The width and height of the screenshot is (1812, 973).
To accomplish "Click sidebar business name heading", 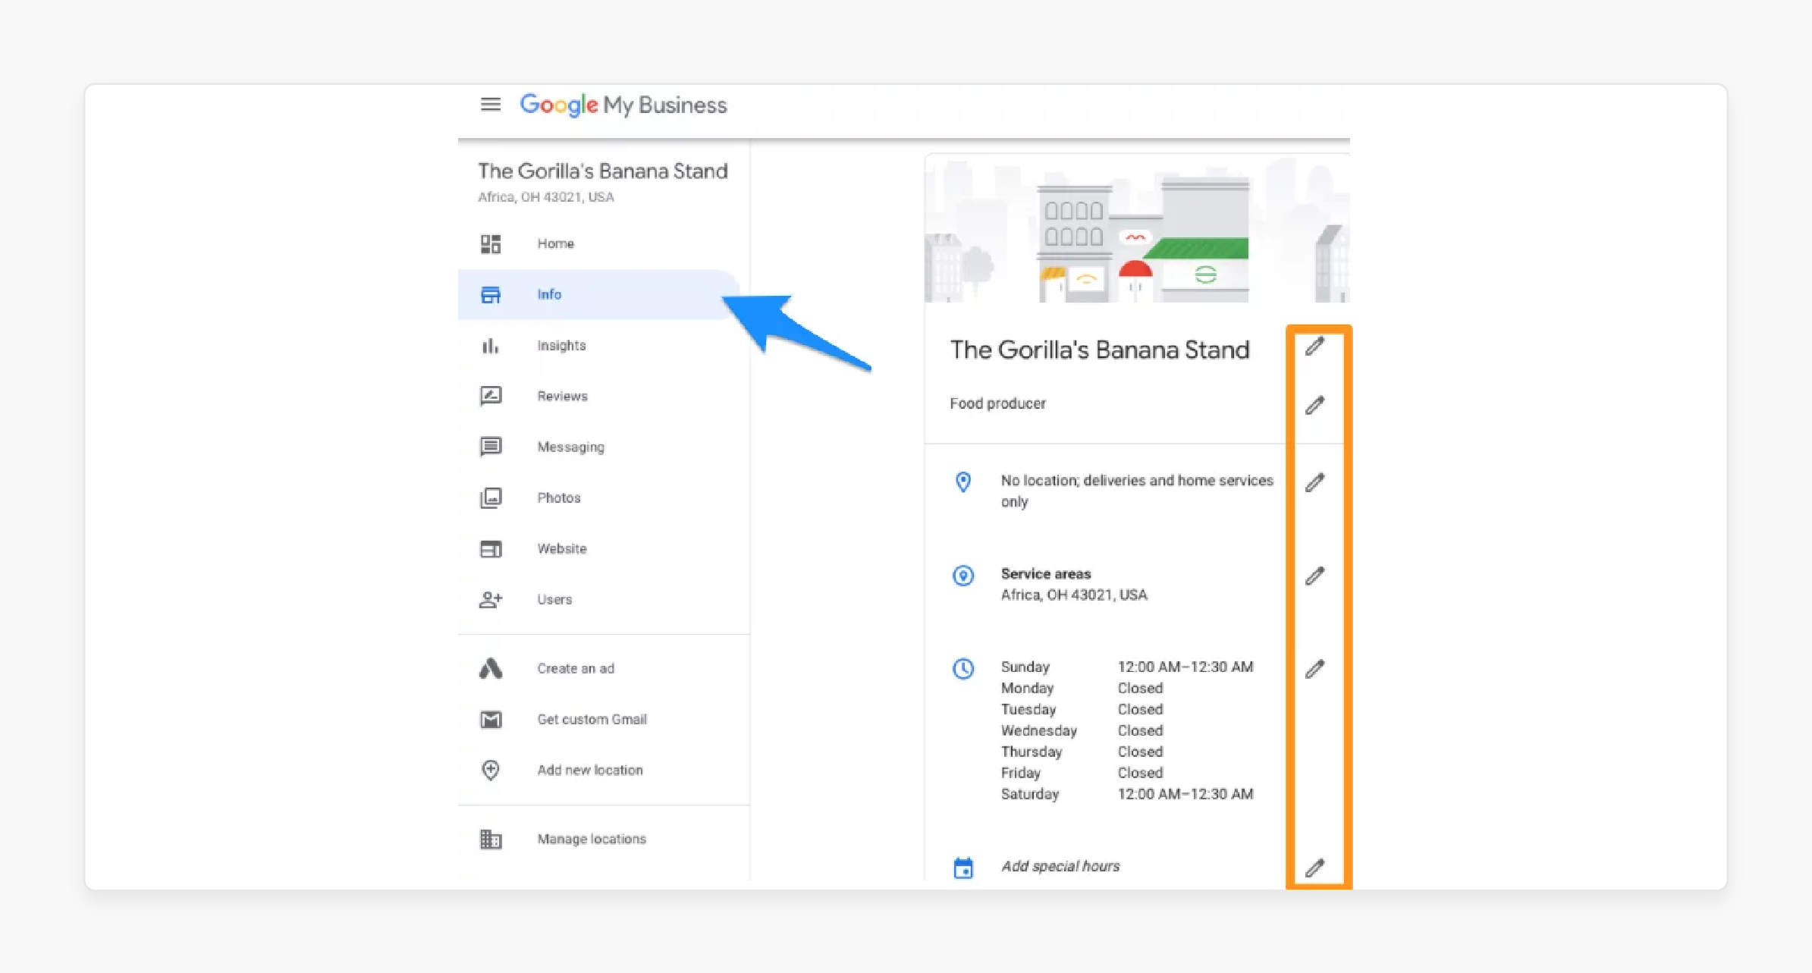I will [603, 171].
